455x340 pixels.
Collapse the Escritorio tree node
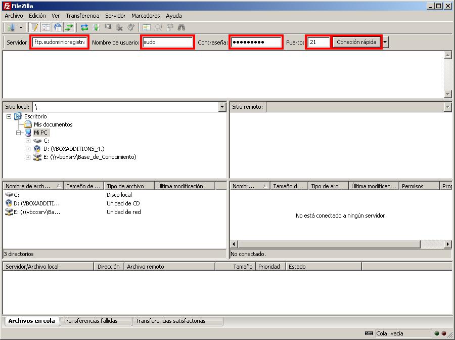pos(9,116)
